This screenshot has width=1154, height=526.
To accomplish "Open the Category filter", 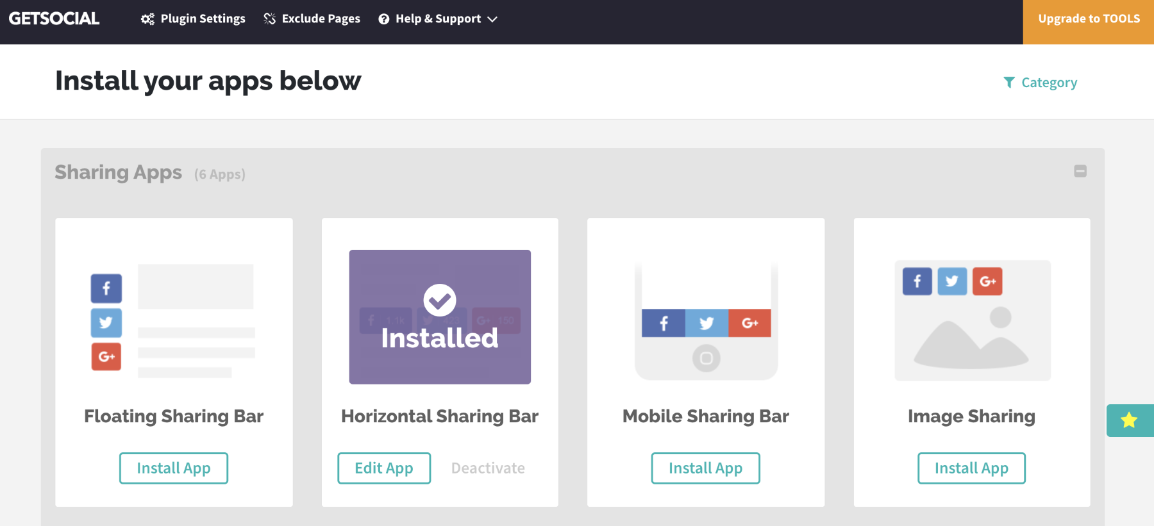I will 1041,83.
